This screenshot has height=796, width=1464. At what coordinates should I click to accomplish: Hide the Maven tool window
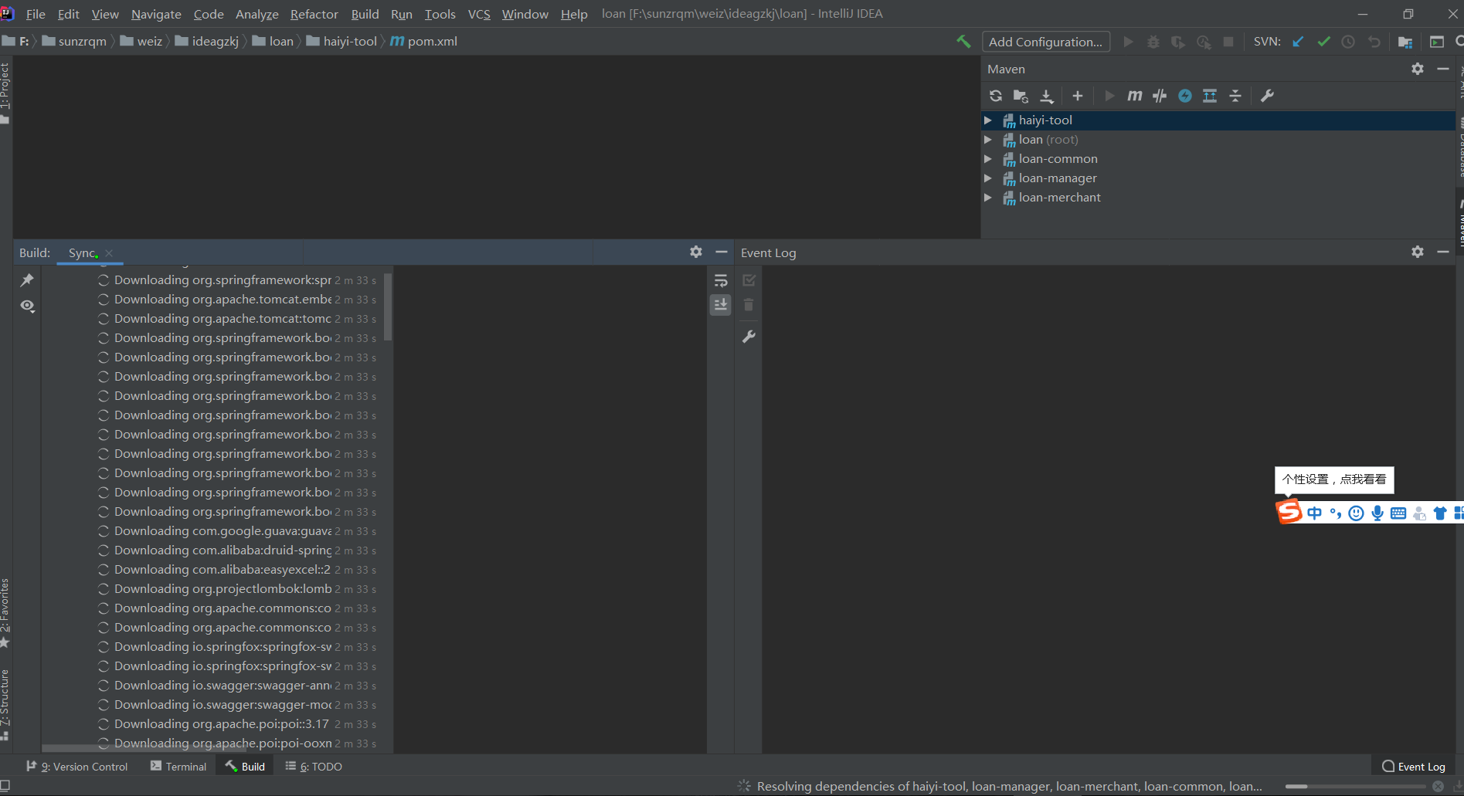tap(1442, 69)
